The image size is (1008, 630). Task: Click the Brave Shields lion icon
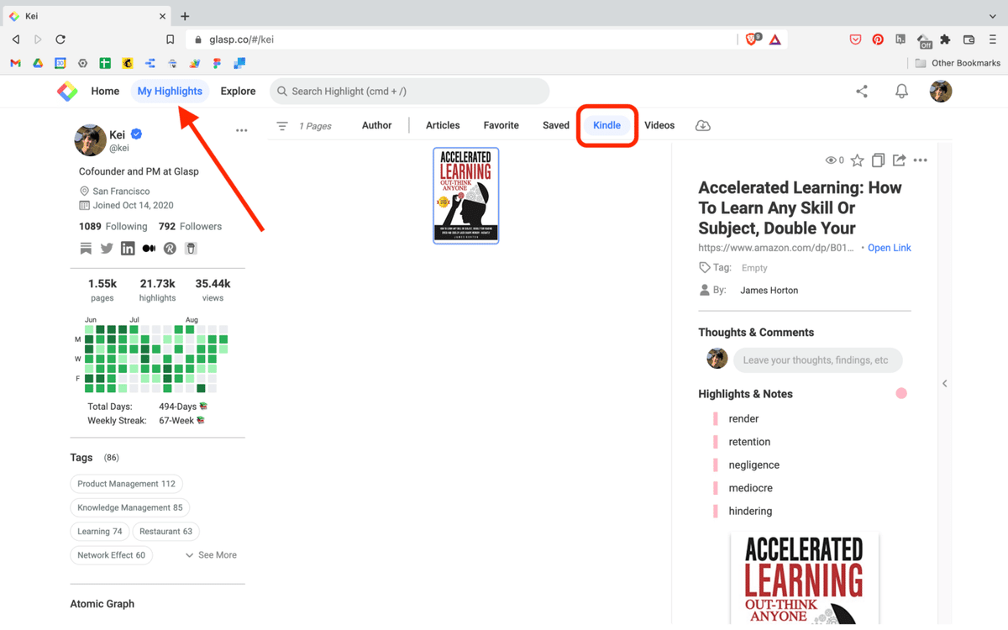752,39
